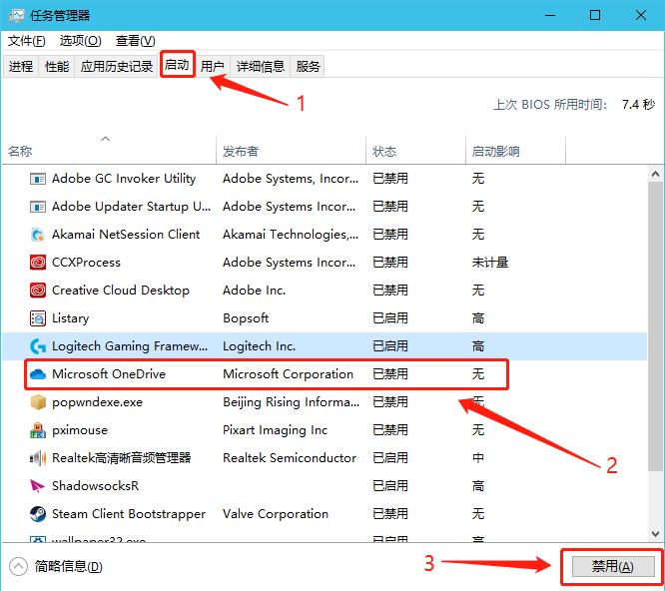The width and height of the screenshot is (665, 591).
Task: Click the 已启用 status for Listary
Action: tap(390, 318)
